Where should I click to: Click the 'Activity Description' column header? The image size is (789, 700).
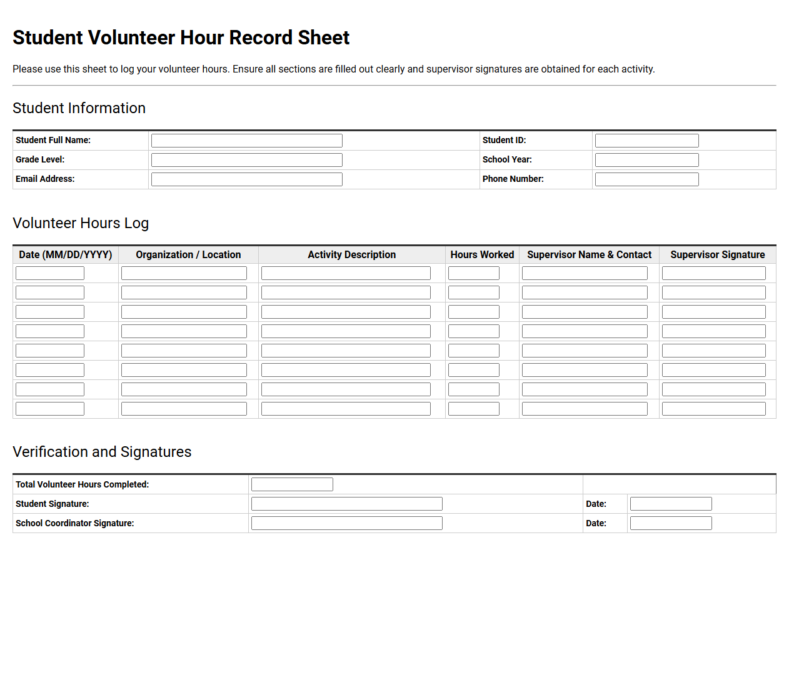(x=352, y=255)
